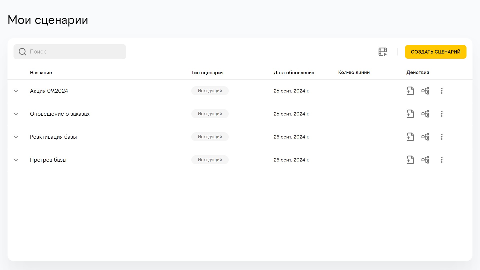Click the Название column header
The width and height of the screenshot is (480, 270).
click(x=41, y=72)
